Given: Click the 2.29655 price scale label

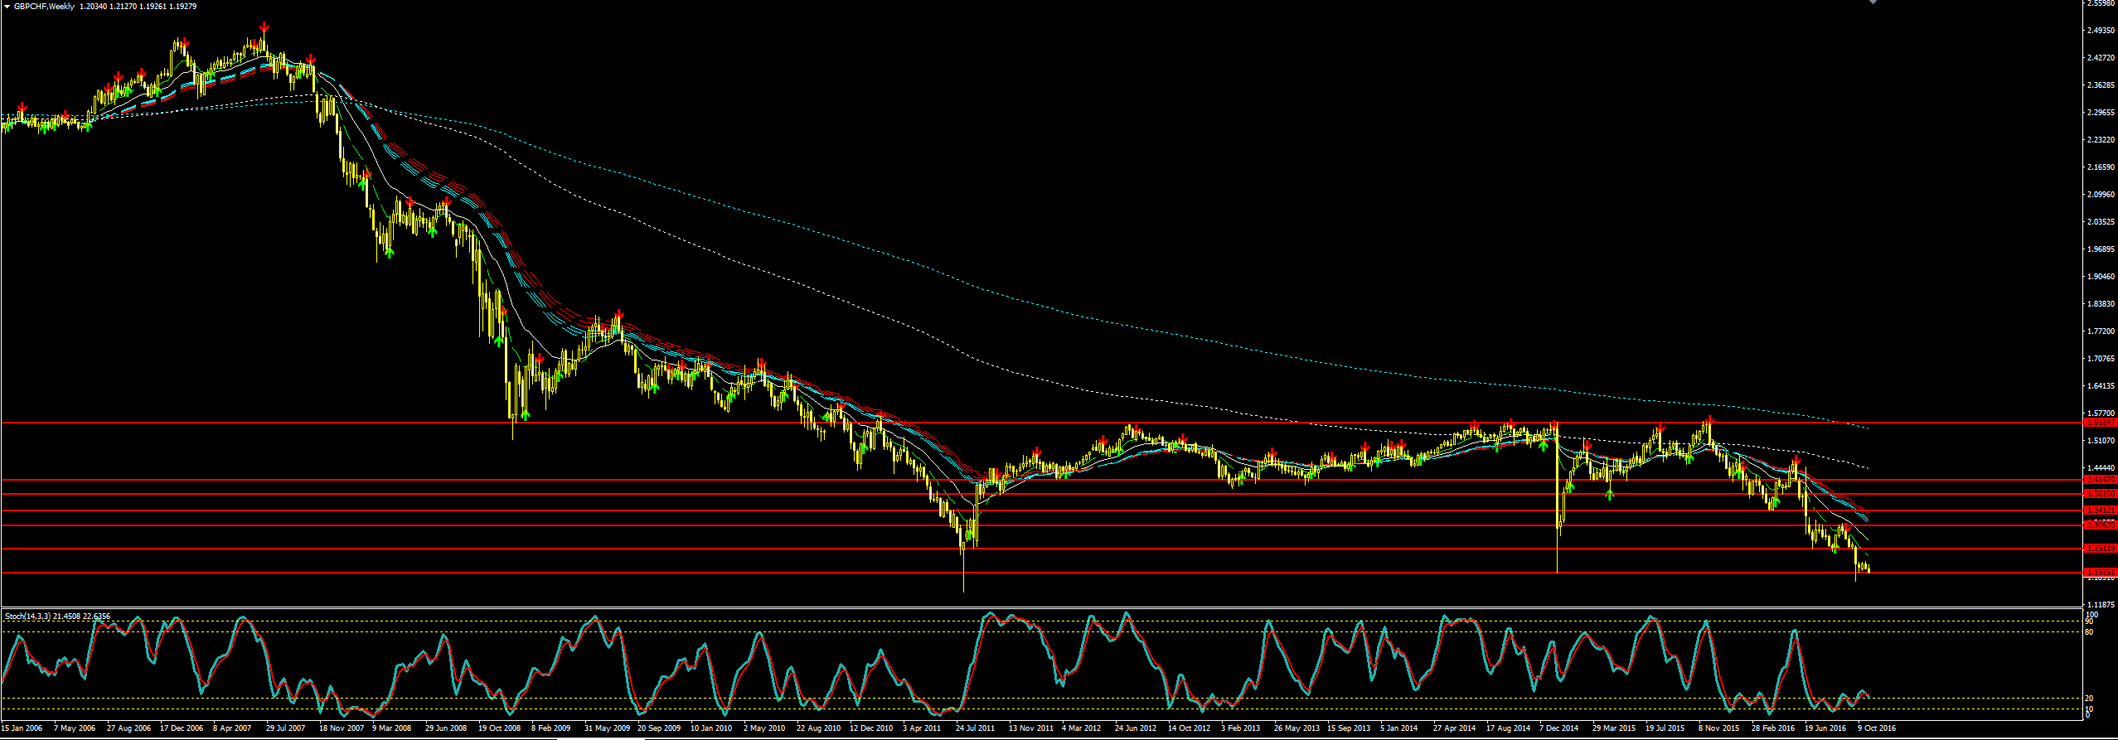Looking at the screenshot, I should point(2101,113).
